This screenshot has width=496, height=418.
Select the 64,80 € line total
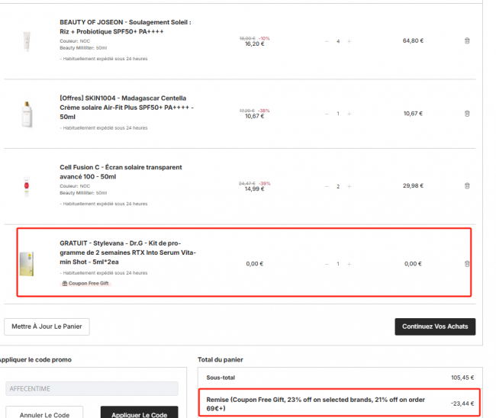(413, 40)
